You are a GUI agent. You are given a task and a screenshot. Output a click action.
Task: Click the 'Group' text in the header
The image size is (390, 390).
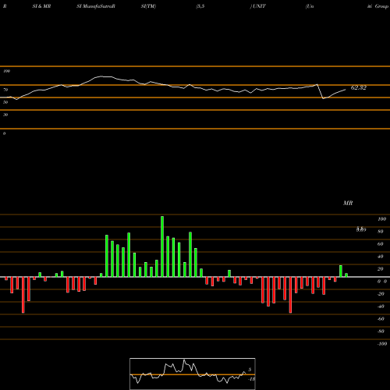[381, 6]
